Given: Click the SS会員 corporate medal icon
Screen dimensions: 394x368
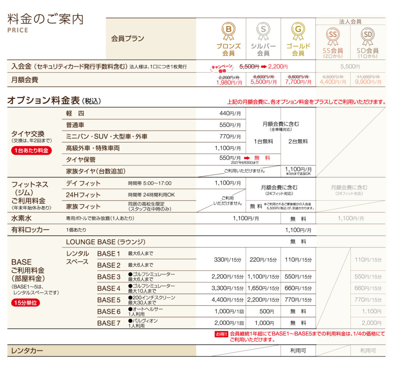Looking at the screenshot, I should click(x=333, y=35).
